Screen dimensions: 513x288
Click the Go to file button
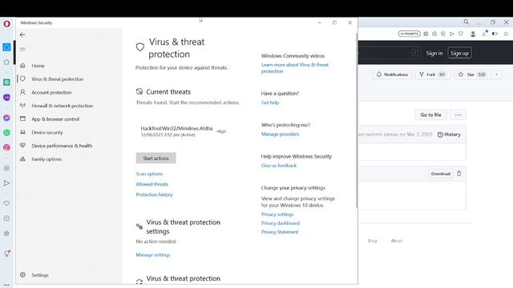(430, 115)
